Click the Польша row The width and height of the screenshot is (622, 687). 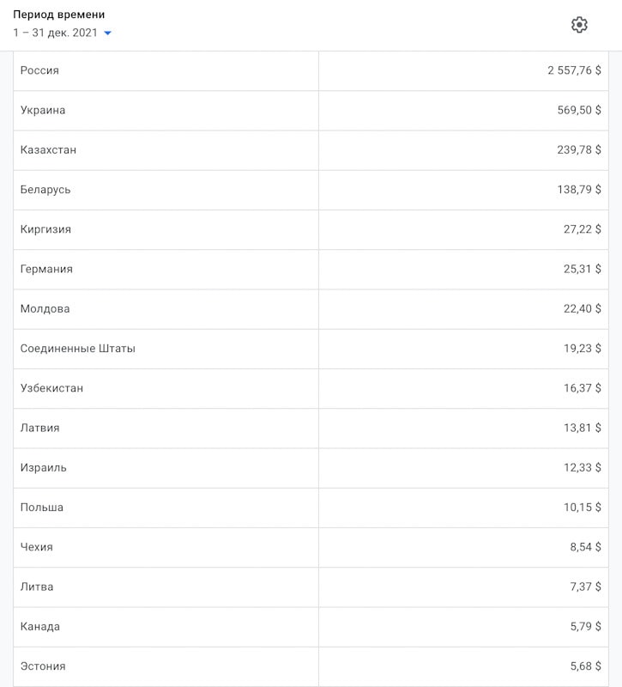click(x=311, y=508)
